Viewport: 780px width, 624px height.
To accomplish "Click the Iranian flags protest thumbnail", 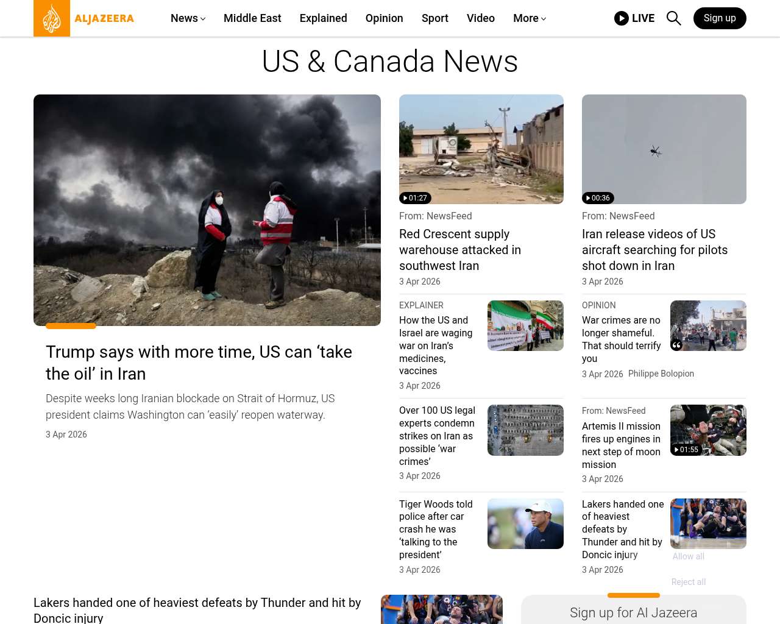I will click(525, 326).
